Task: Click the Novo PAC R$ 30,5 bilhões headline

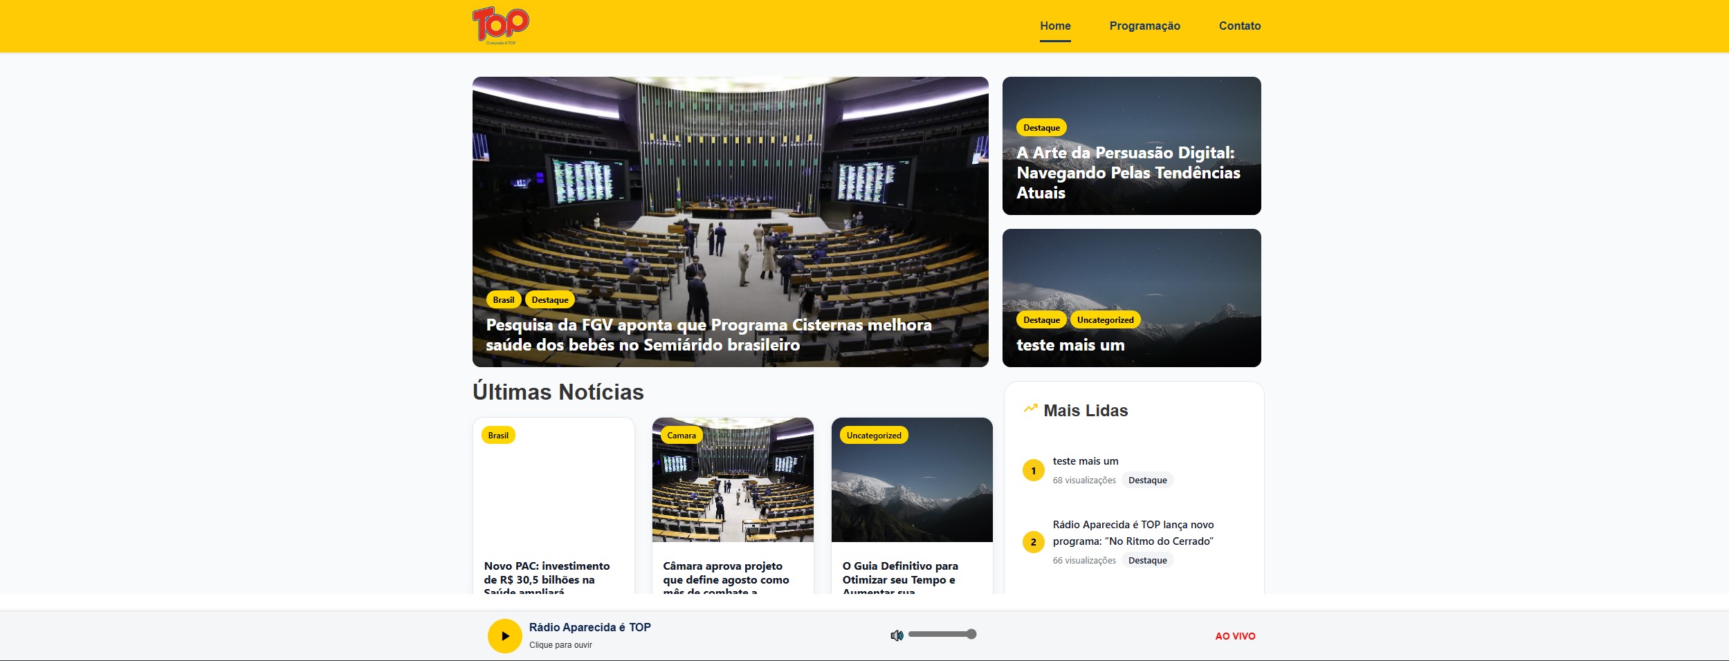Action: 546,579
